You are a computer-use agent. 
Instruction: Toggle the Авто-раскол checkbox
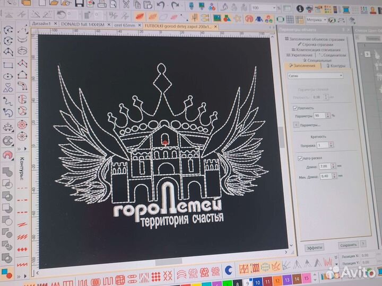(x=300, y=158)
